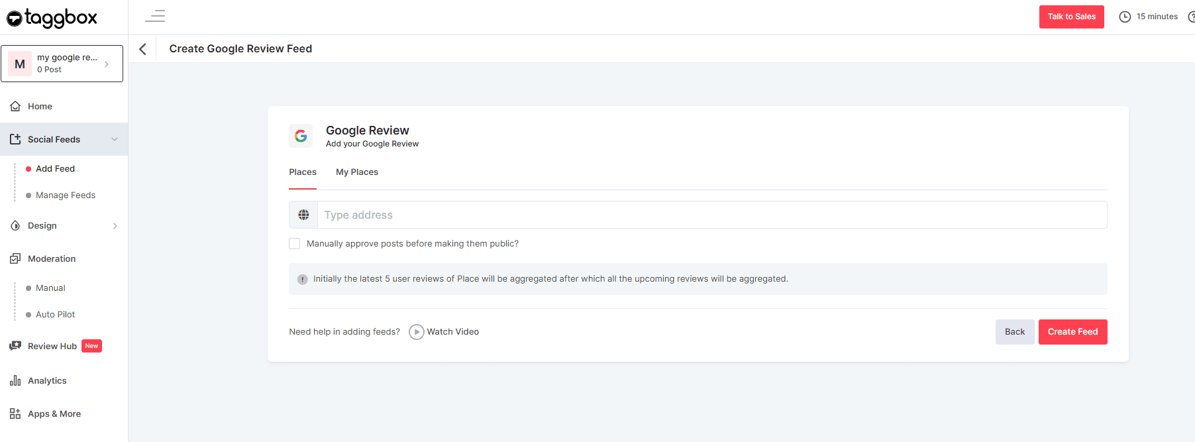This screenshot has height=442, width=1195.
Task: Click the clock icon near 15 minutes
Action: (x=1125, y=17)
